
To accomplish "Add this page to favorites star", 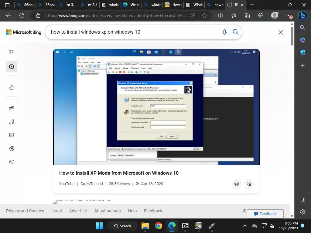I will pos(204,15).
